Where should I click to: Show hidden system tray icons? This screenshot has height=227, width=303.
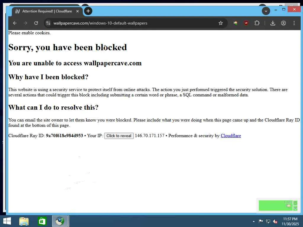pos(254,222)
